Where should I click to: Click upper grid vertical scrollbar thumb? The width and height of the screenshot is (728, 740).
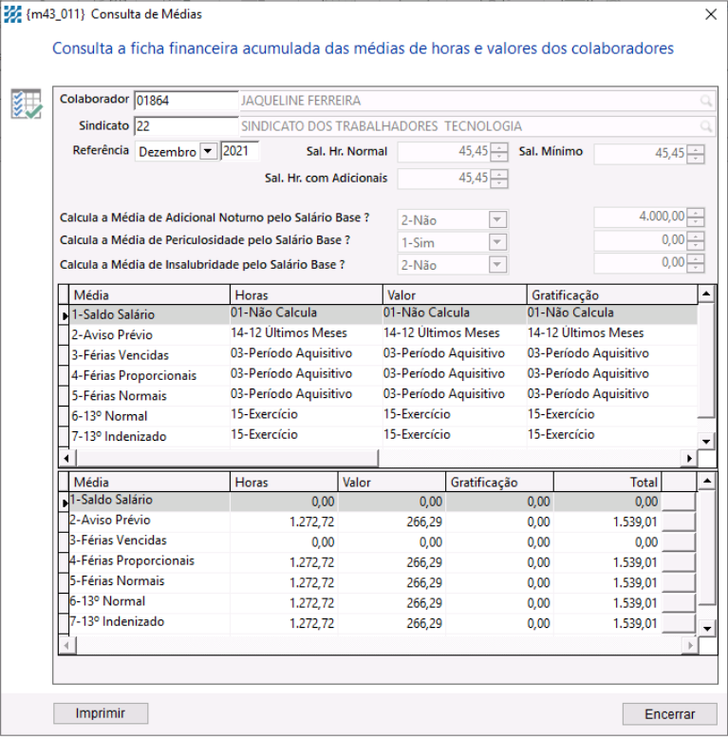click(x=706, y=361)
